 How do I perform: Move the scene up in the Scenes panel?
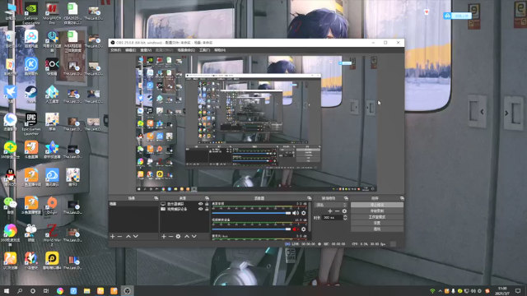[x=128, y=237]
